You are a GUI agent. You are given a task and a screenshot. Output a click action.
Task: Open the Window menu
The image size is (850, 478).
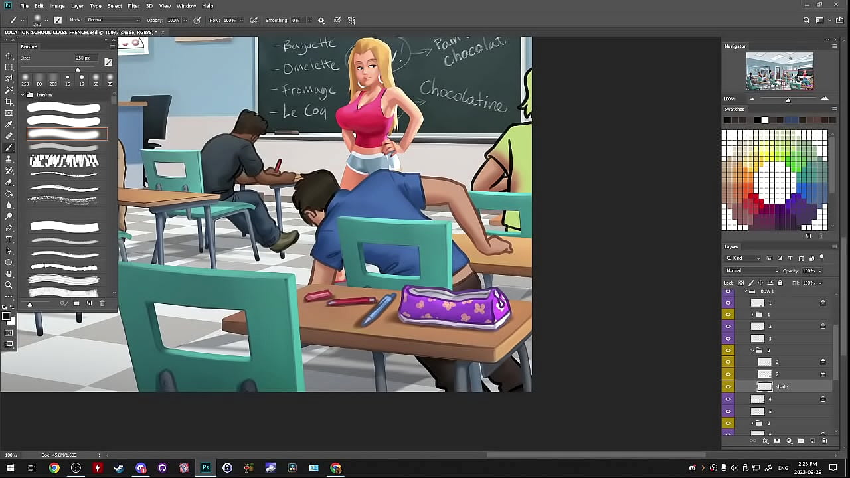186,6
